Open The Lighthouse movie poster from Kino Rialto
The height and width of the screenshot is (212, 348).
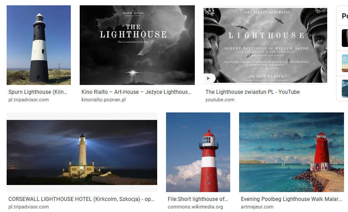pyautogui.click(x=137, y=45)
